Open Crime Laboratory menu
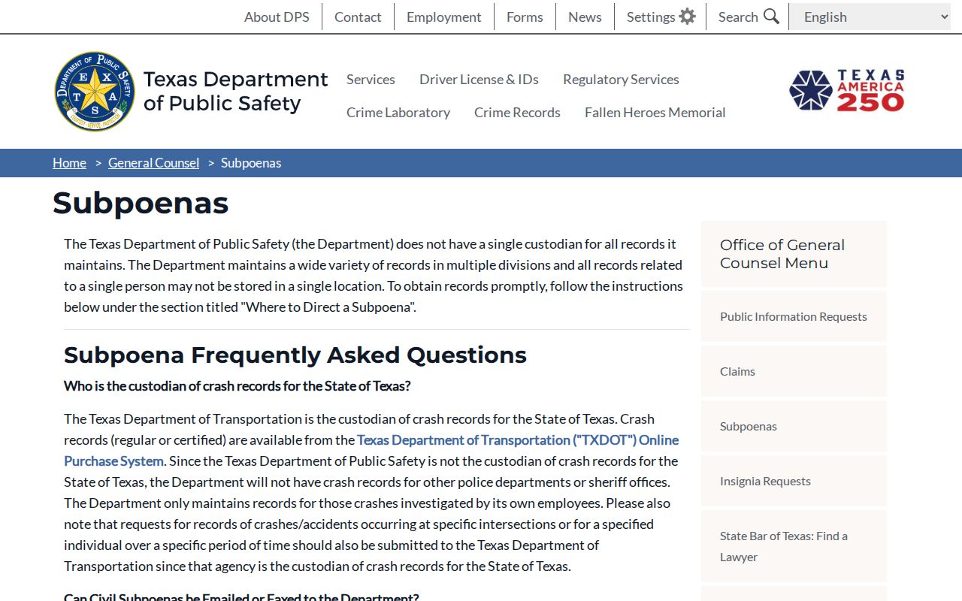 (x=398, y=112)
